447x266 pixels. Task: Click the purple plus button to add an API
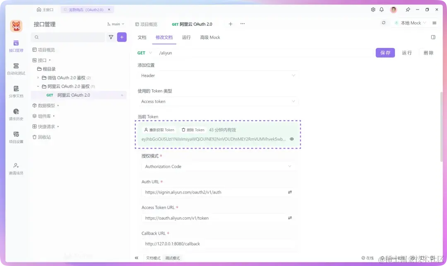point(121,37)
